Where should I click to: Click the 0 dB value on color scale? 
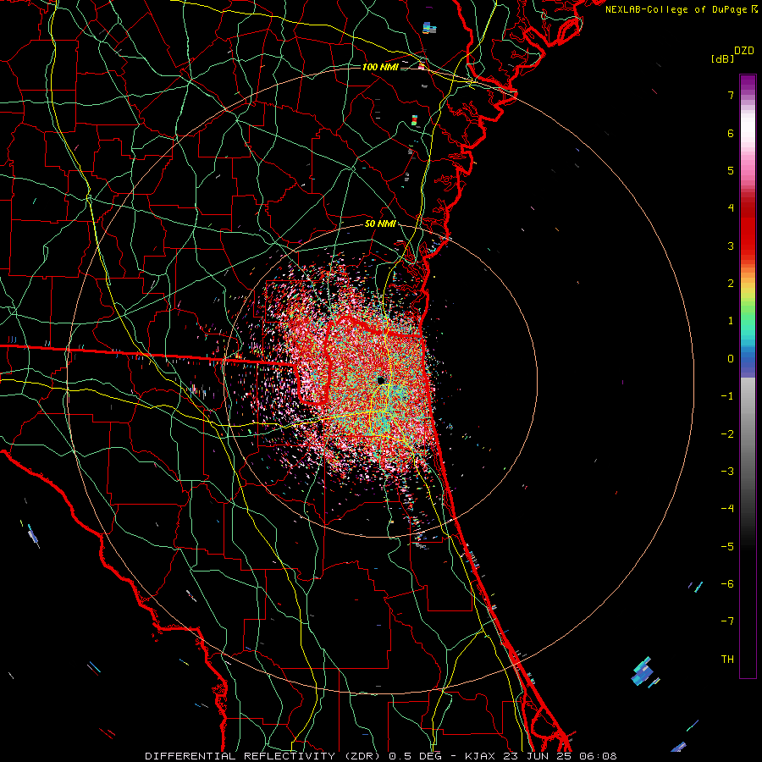731,359
